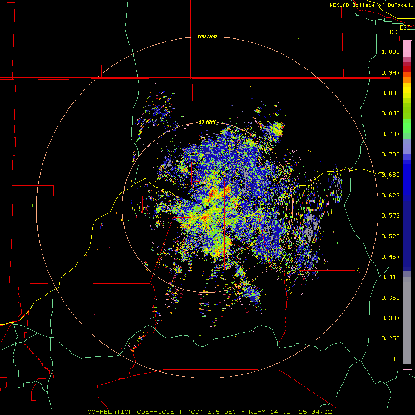Click the 0.360 scale label
The width and height of the screenshot is (415, 415).
click(391, 298)
